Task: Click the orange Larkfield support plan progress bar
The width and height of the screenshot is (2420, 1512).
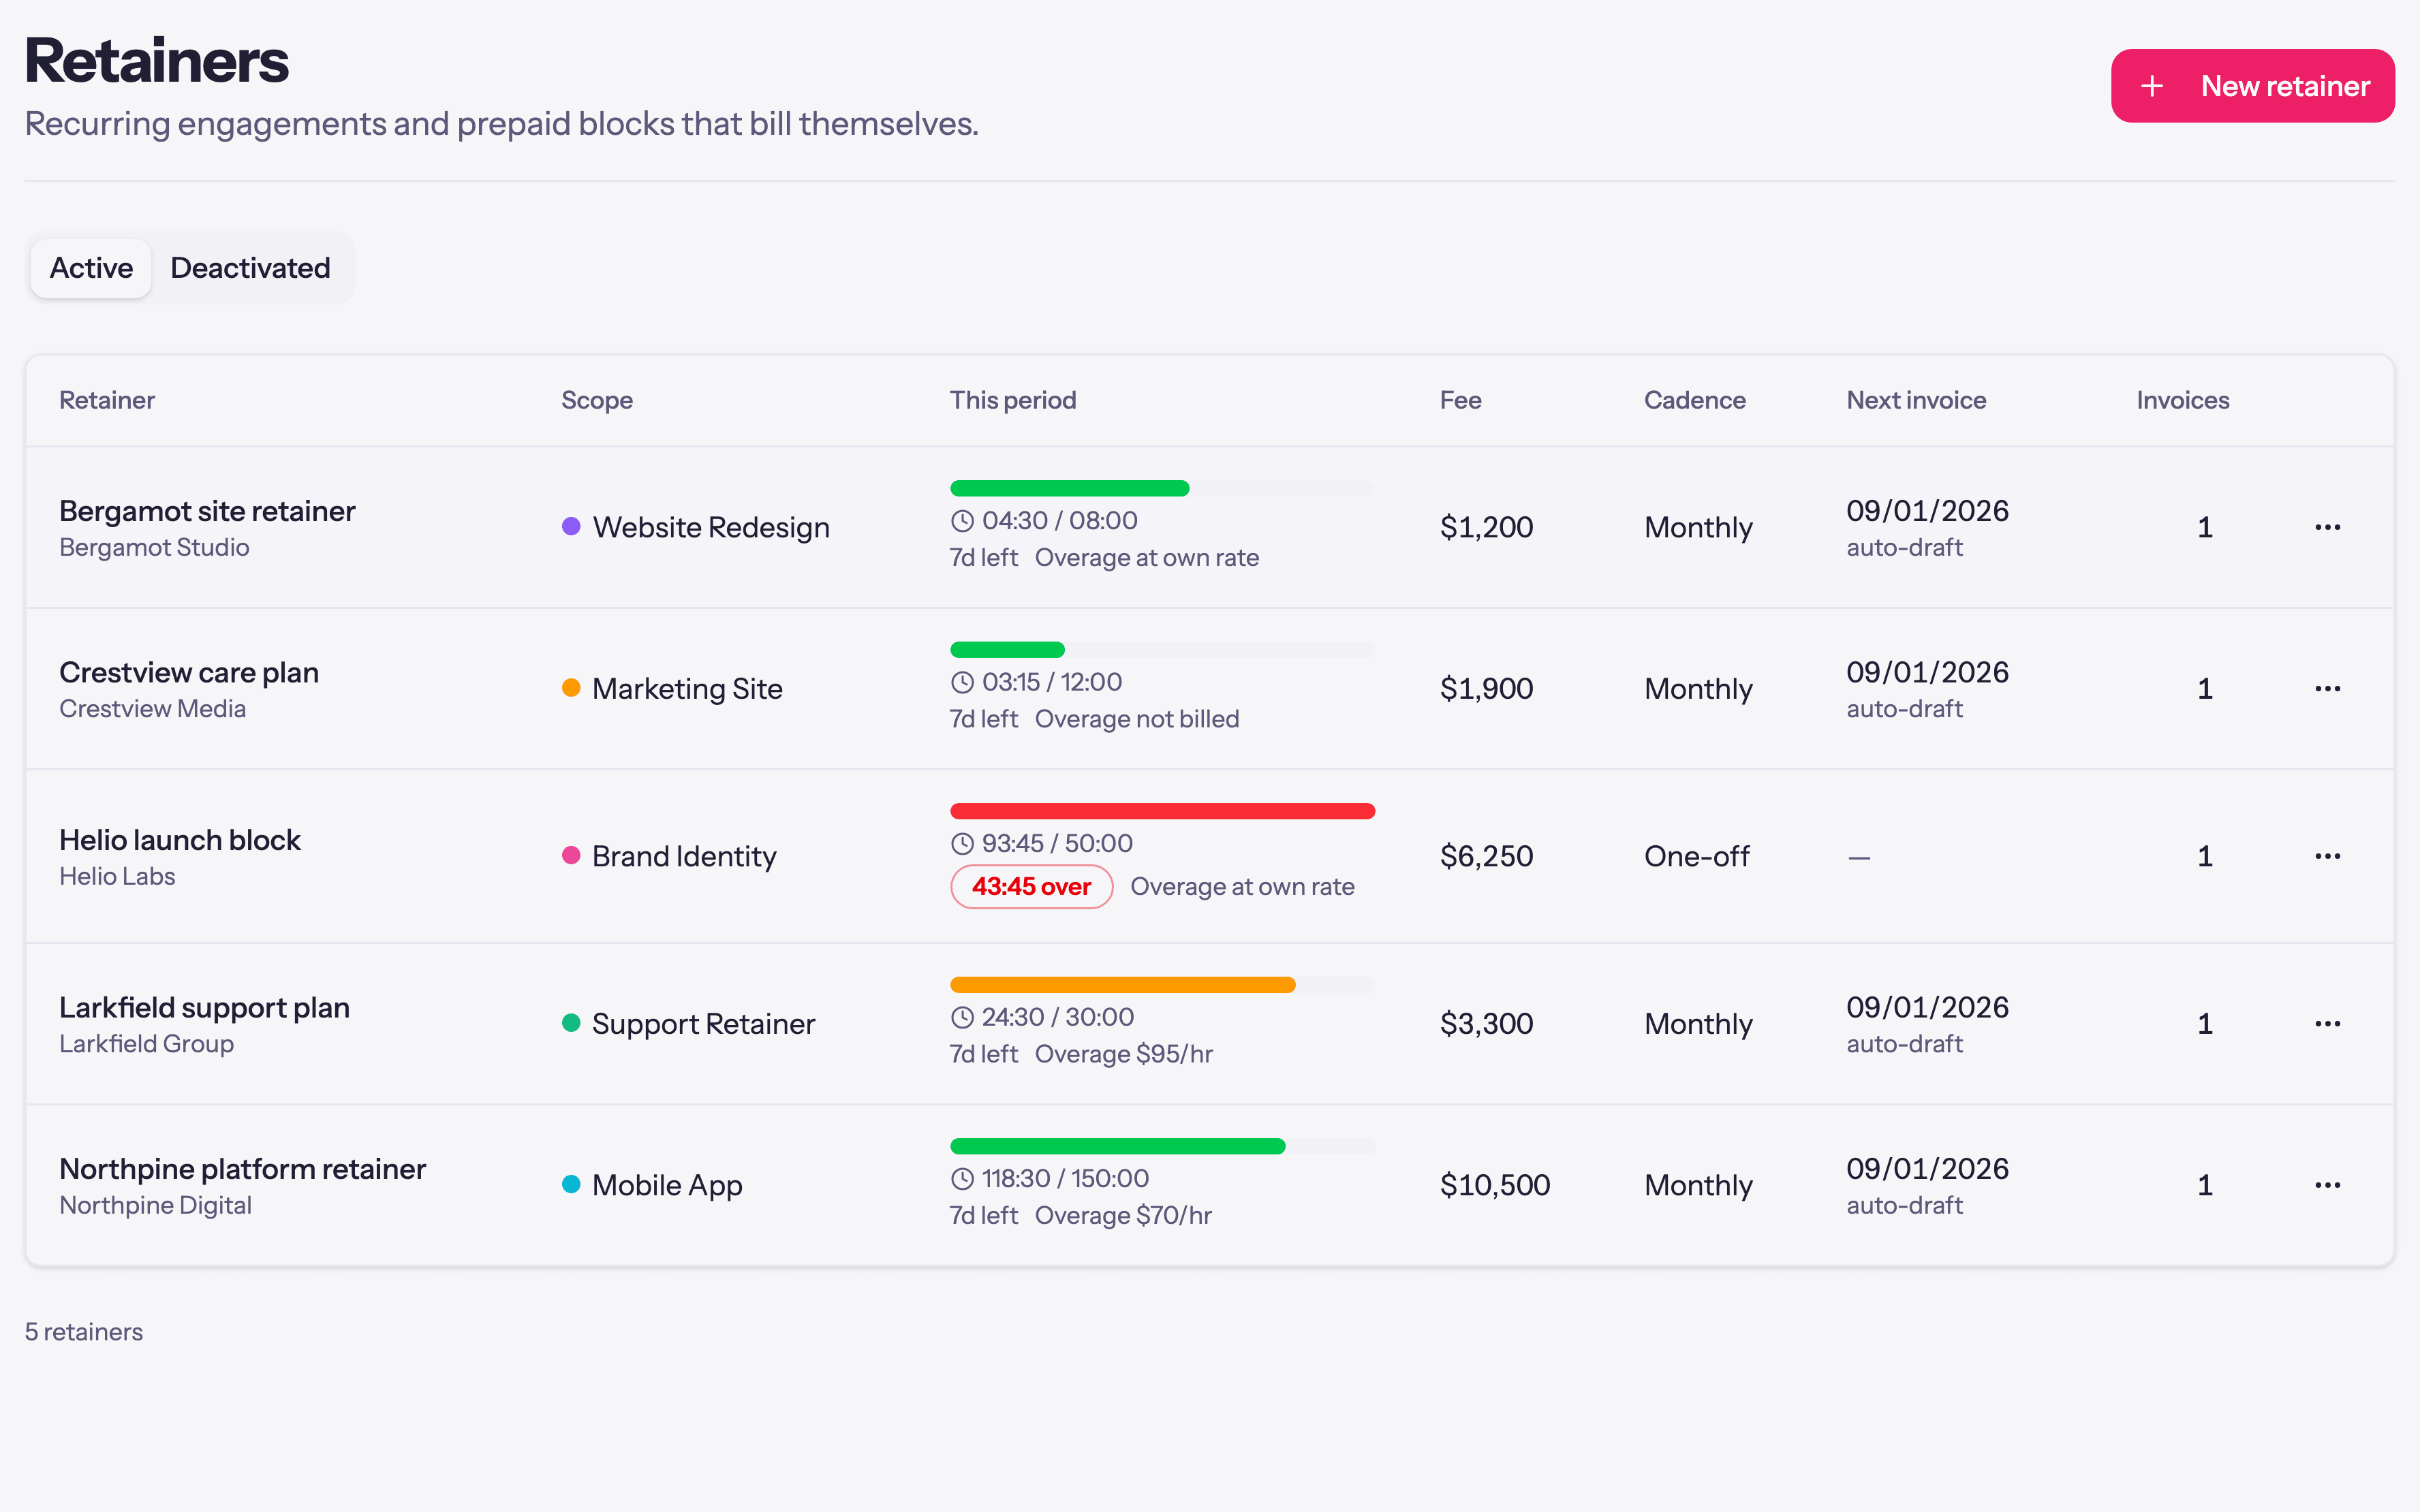Action: click(1162, 985)
